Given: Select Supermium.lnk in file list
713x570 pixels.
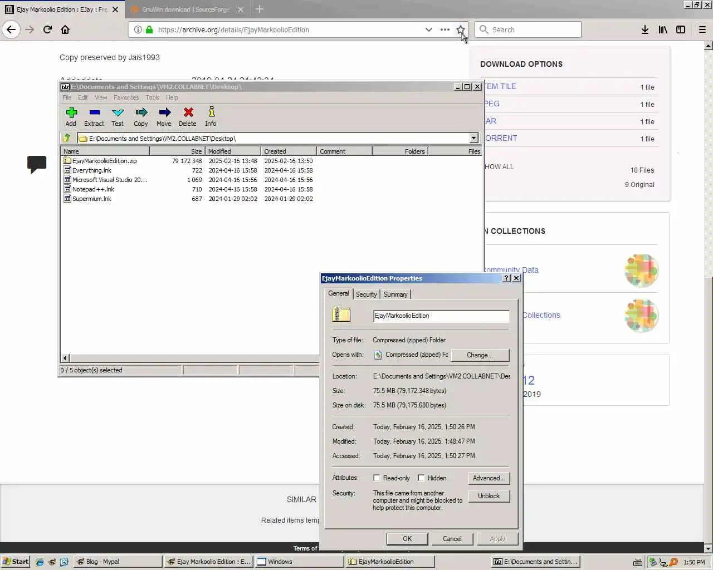Looking at the screenshot, I should (92, 199).
